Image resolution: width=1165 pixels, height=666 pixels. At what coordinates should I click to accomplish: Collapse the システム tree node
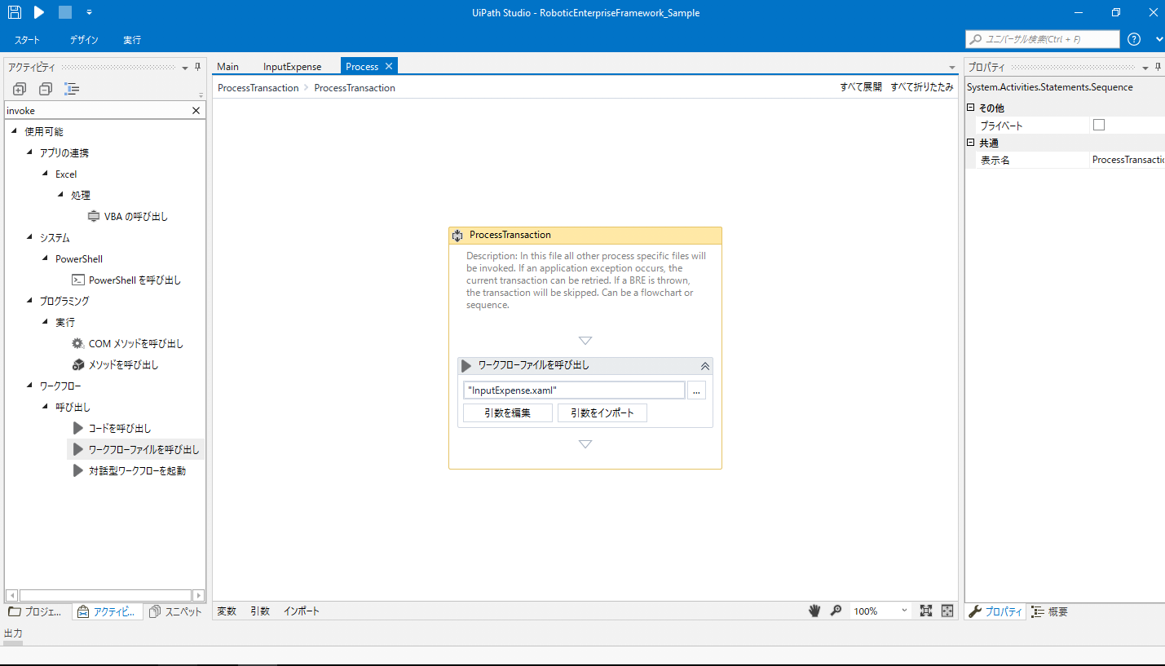pos(30,237)
